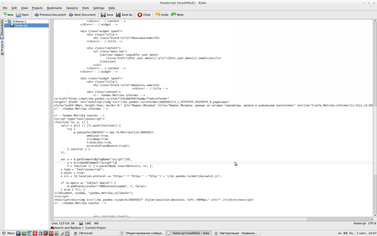This screenshot has height=236, width=377.
Task: Launch the green terminal launcher icon
Action: tap(24, 233)
